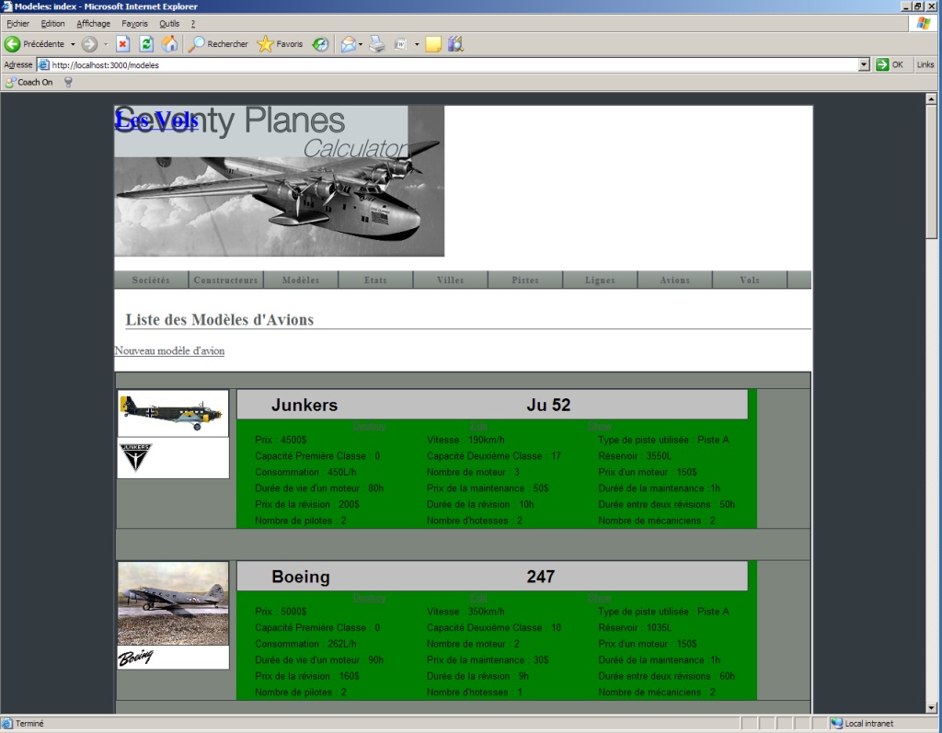942x733 pixels.
Task: Click the Windows flag logo throbber
Action: click(x=924, y=23)
